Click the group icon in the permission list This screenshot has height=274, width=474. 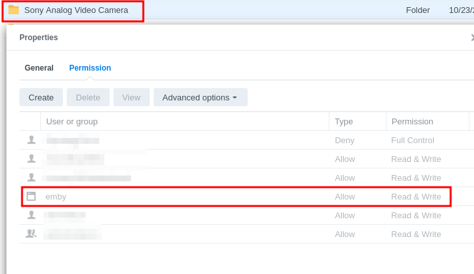point(31,234)
